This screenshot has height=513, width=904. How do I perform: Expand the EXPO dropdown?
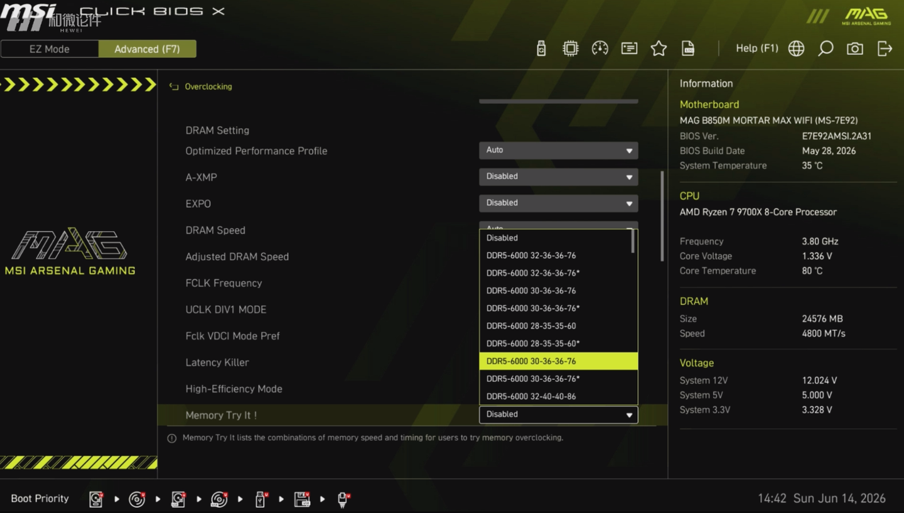click(558, 203)
